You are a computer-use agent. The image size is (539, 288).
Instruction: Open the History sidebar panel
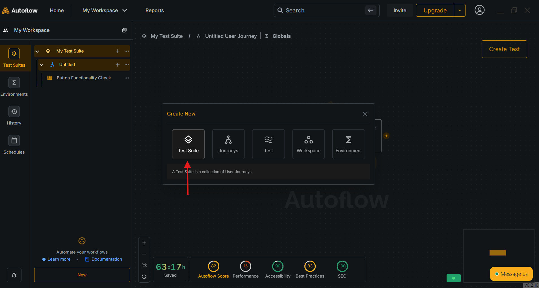pyautogui.click(x=14, y=116)
